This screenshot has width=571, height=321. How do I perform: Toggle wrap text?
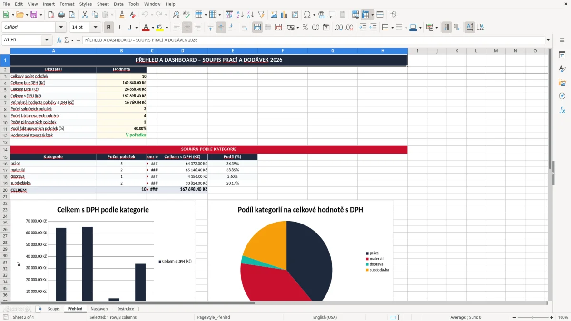tap(244, 27)
